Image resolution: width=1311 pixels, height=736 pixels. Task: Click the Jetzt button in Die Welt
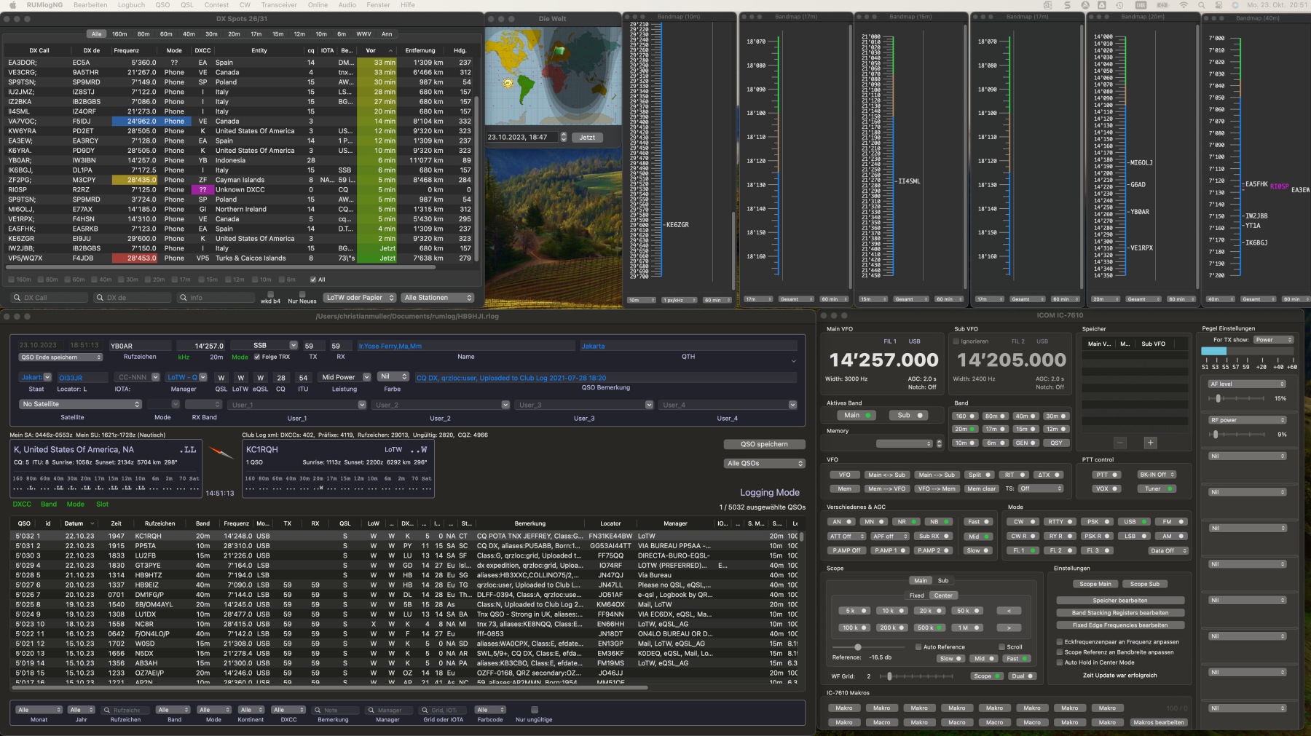pyautogui.click(x=587, y=138)
